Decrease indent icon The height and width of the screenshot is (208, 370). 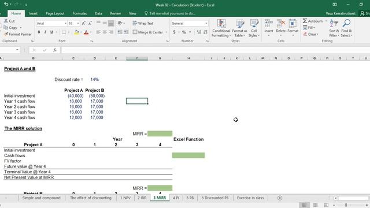pos(120,32)
